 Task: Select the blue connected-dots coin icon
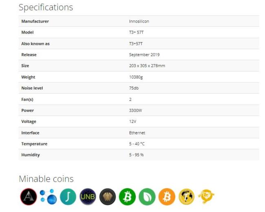coord(48,196)
